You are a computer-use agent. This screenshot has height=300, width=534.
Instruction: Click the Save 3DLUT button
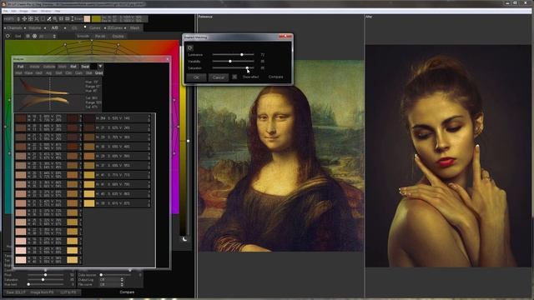point(16,292)
